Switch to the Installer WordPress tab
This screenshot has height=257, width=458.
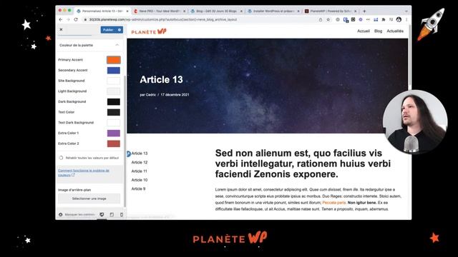coord(273,11)
